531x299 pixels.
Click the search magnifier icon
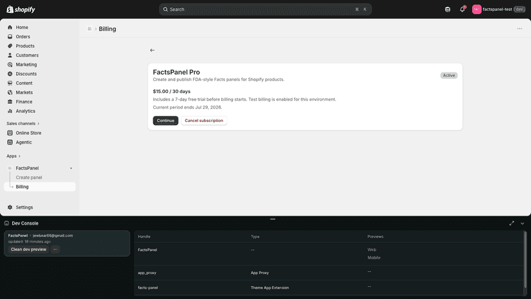[x=165, y=9]
